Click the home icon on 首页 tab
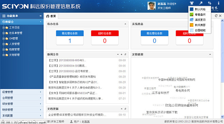 pos(48,16)
